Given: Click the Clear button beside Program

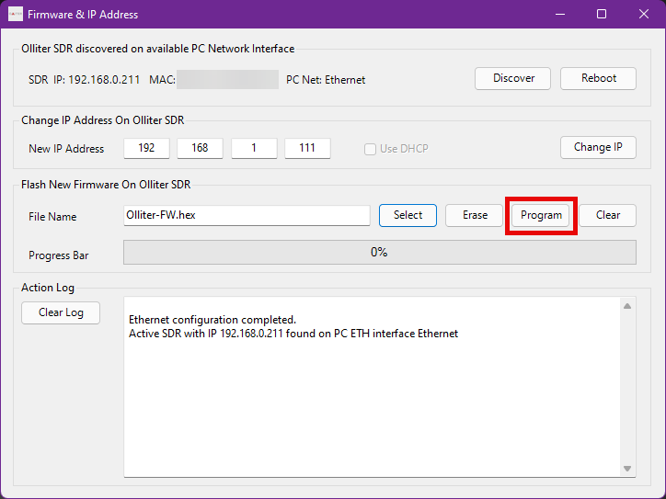Looking at the screenshot, I should (607, 215).
